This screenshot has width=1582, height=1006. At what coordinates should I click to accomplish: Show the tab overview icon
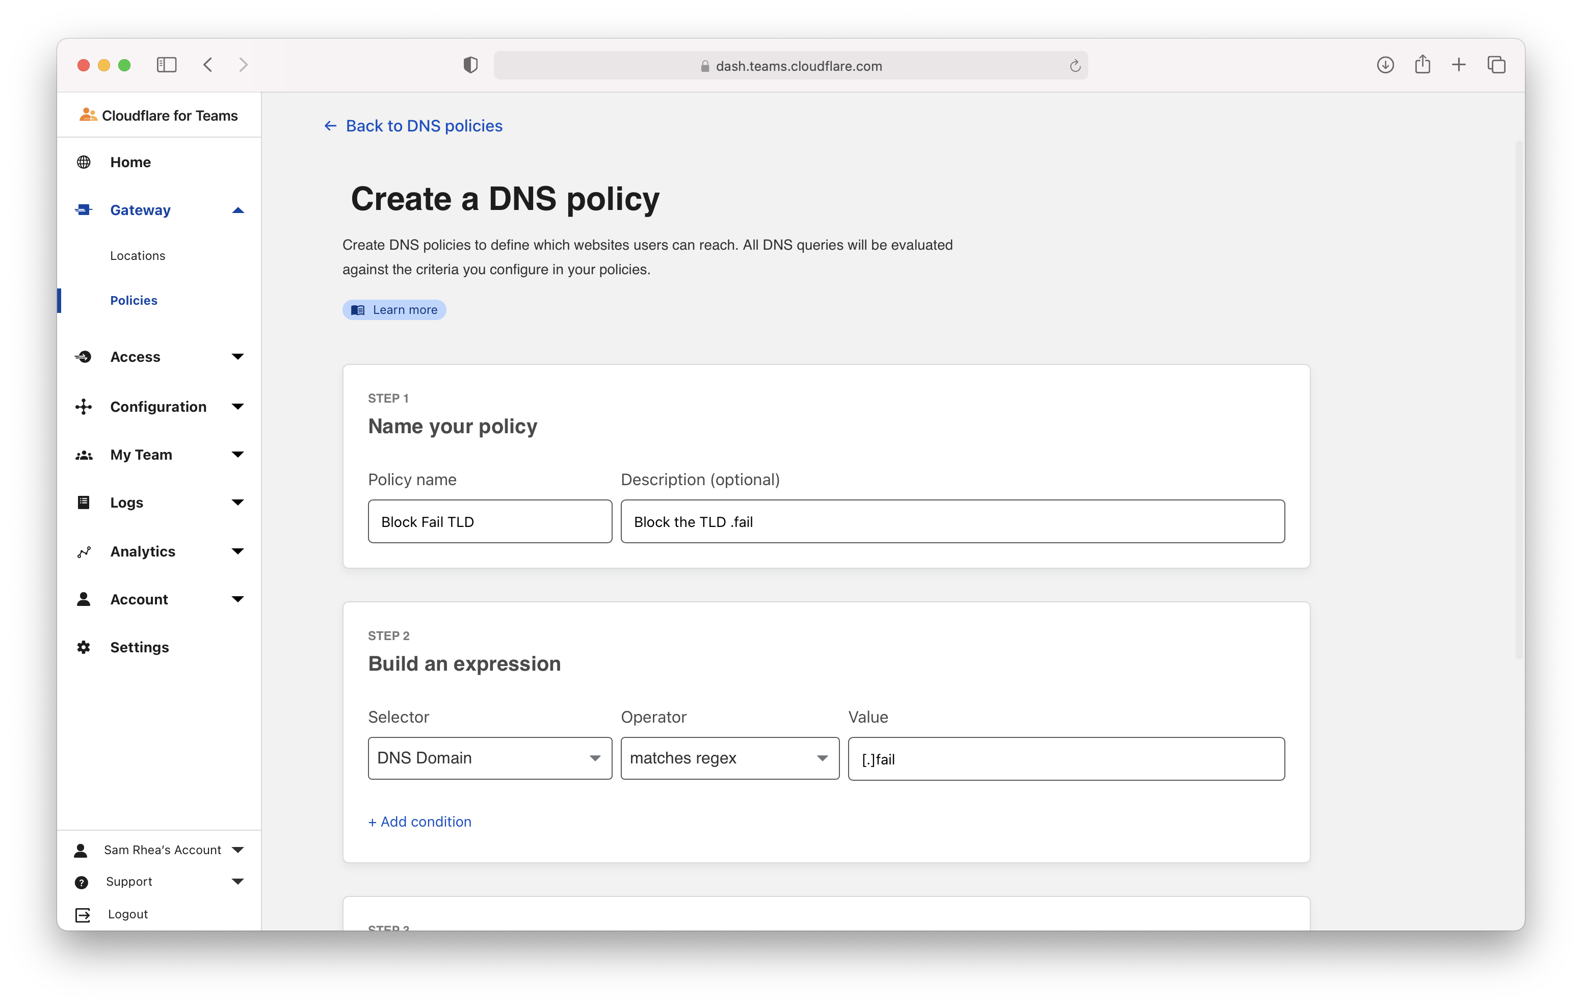[1496, 64]
